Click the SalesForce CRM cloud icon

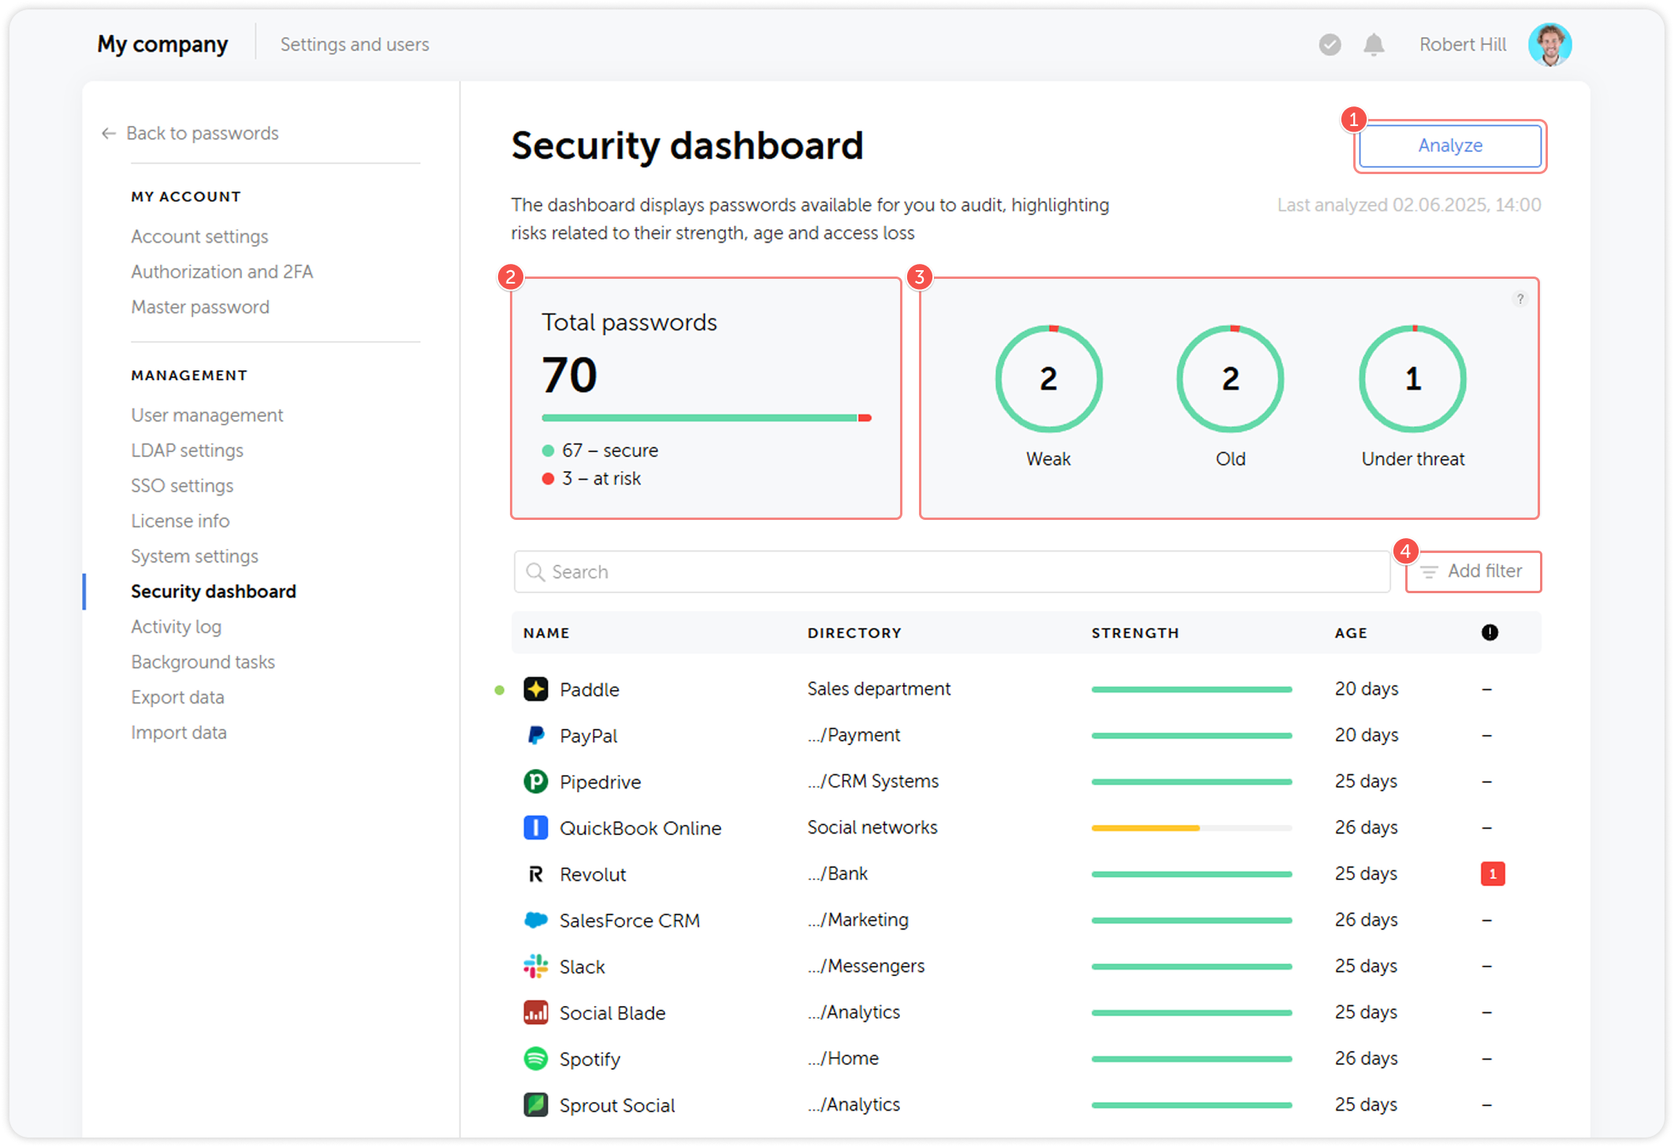(x=536, y=920)
